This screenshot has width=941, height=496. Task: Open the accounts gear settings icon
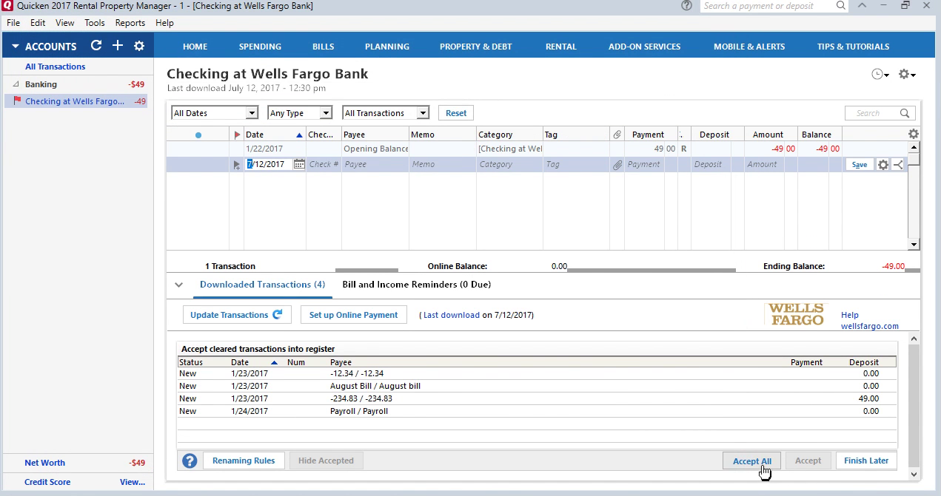[x=138, y=46]
